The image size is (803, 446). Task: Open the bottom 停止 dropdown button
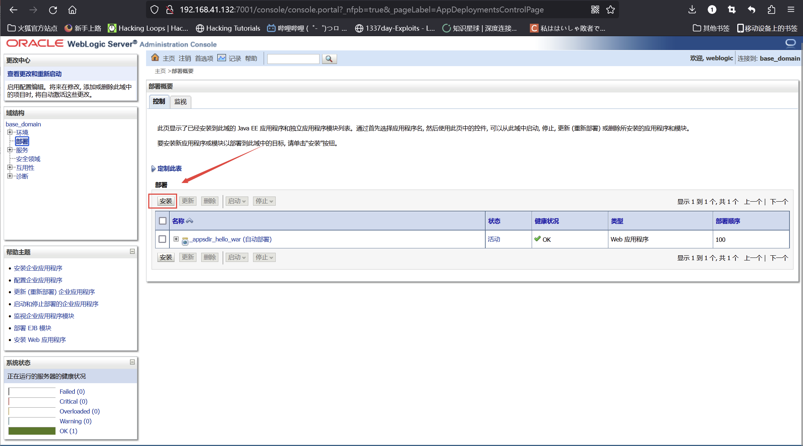click(x=264, y=257)
